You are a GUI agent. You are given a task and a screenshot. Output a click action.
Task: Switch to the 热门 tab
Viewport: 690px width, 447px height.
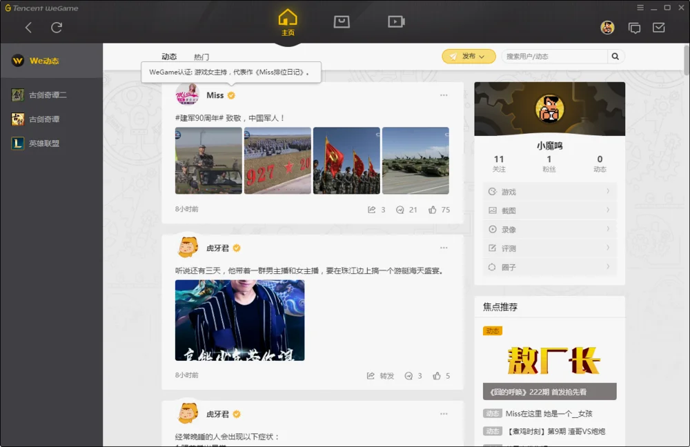tap(201, 57)
